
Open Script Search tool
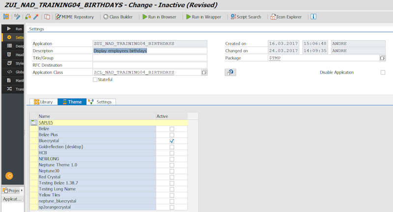pos(246,17)
